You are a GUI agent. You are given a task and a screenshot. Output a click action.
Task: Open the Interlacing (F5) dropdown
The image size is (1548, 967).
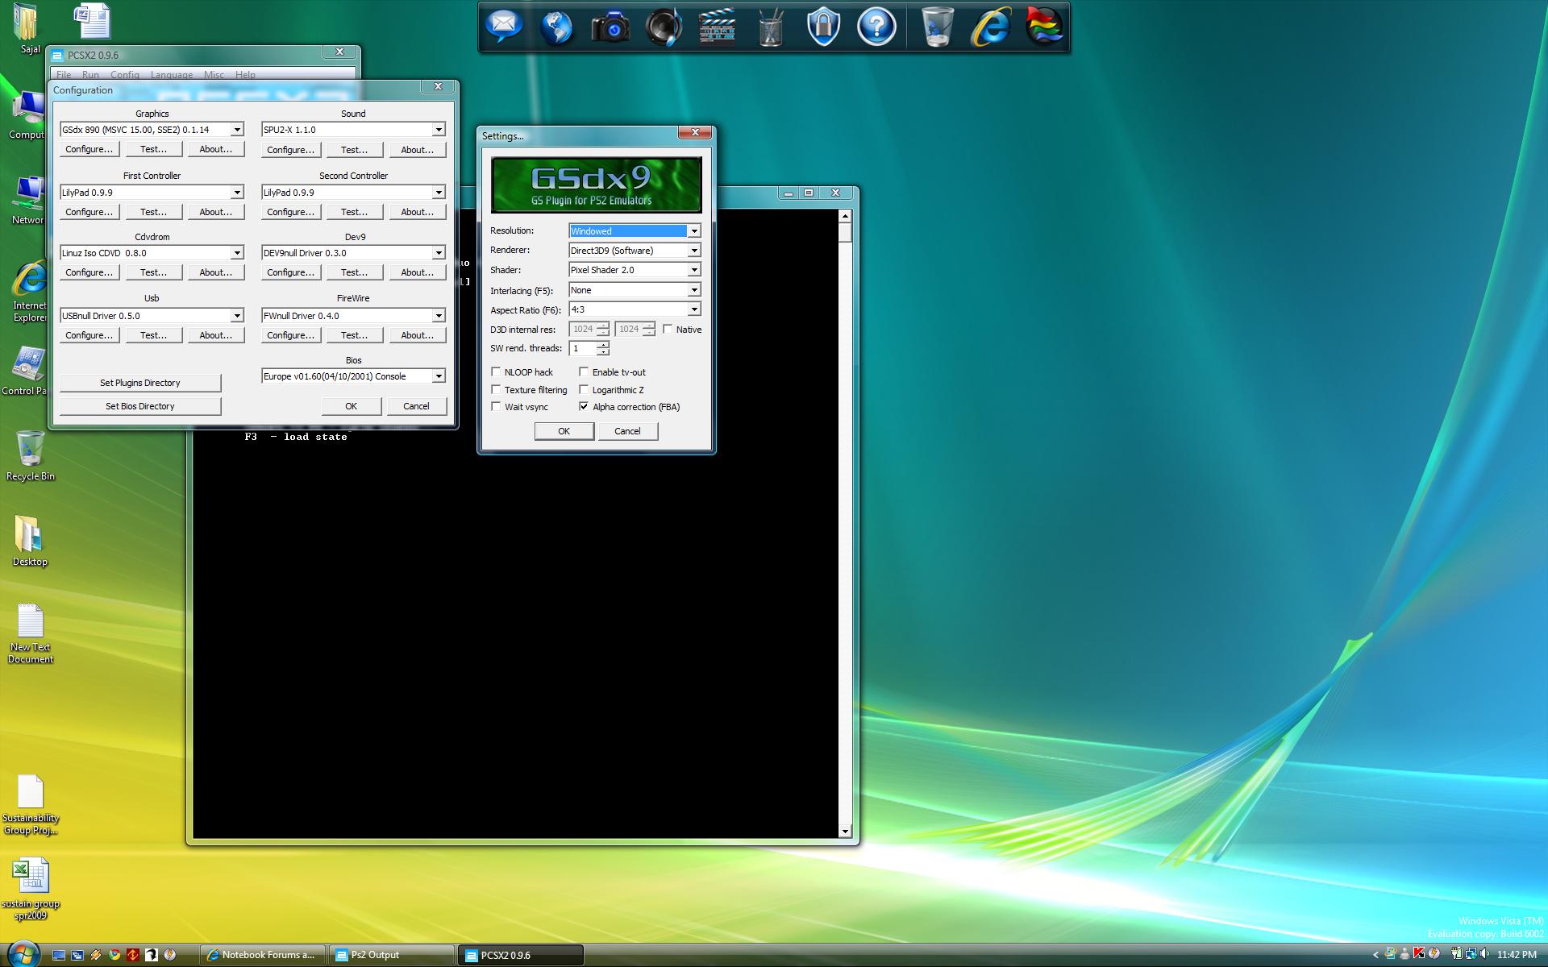click(635, 290)
